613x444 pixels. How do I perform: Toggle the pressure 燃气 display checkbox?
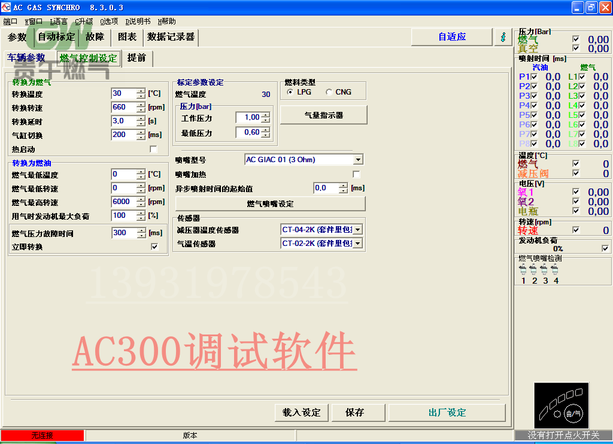pyautogui.click(x=576, y=39)
